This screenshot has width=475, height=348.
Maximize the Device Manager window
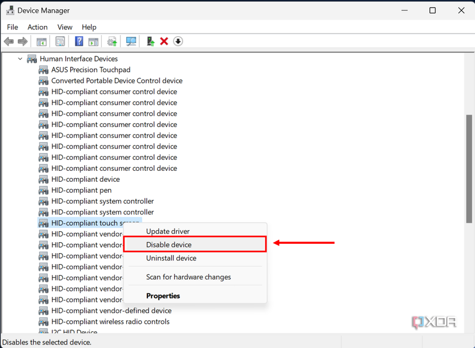pyautogui.click(x=432, y=10)
